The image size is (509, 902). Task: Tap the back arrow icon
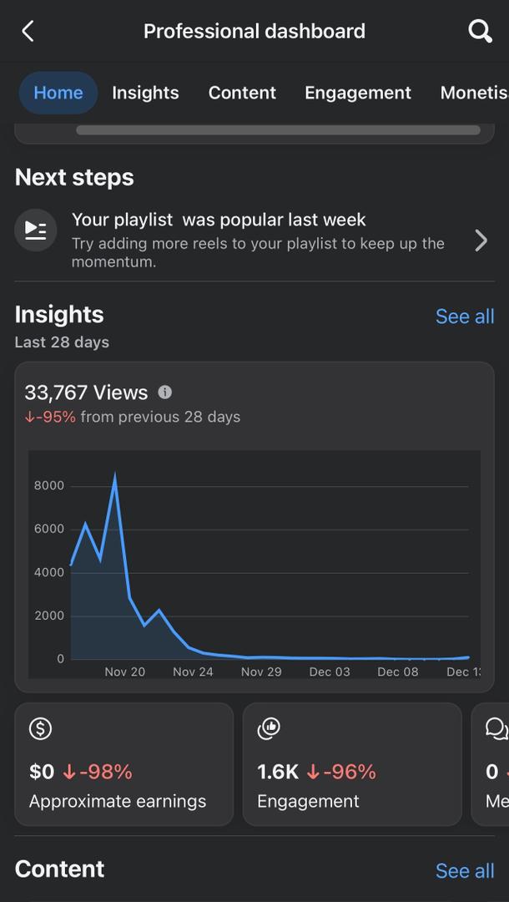pos(28,32)
